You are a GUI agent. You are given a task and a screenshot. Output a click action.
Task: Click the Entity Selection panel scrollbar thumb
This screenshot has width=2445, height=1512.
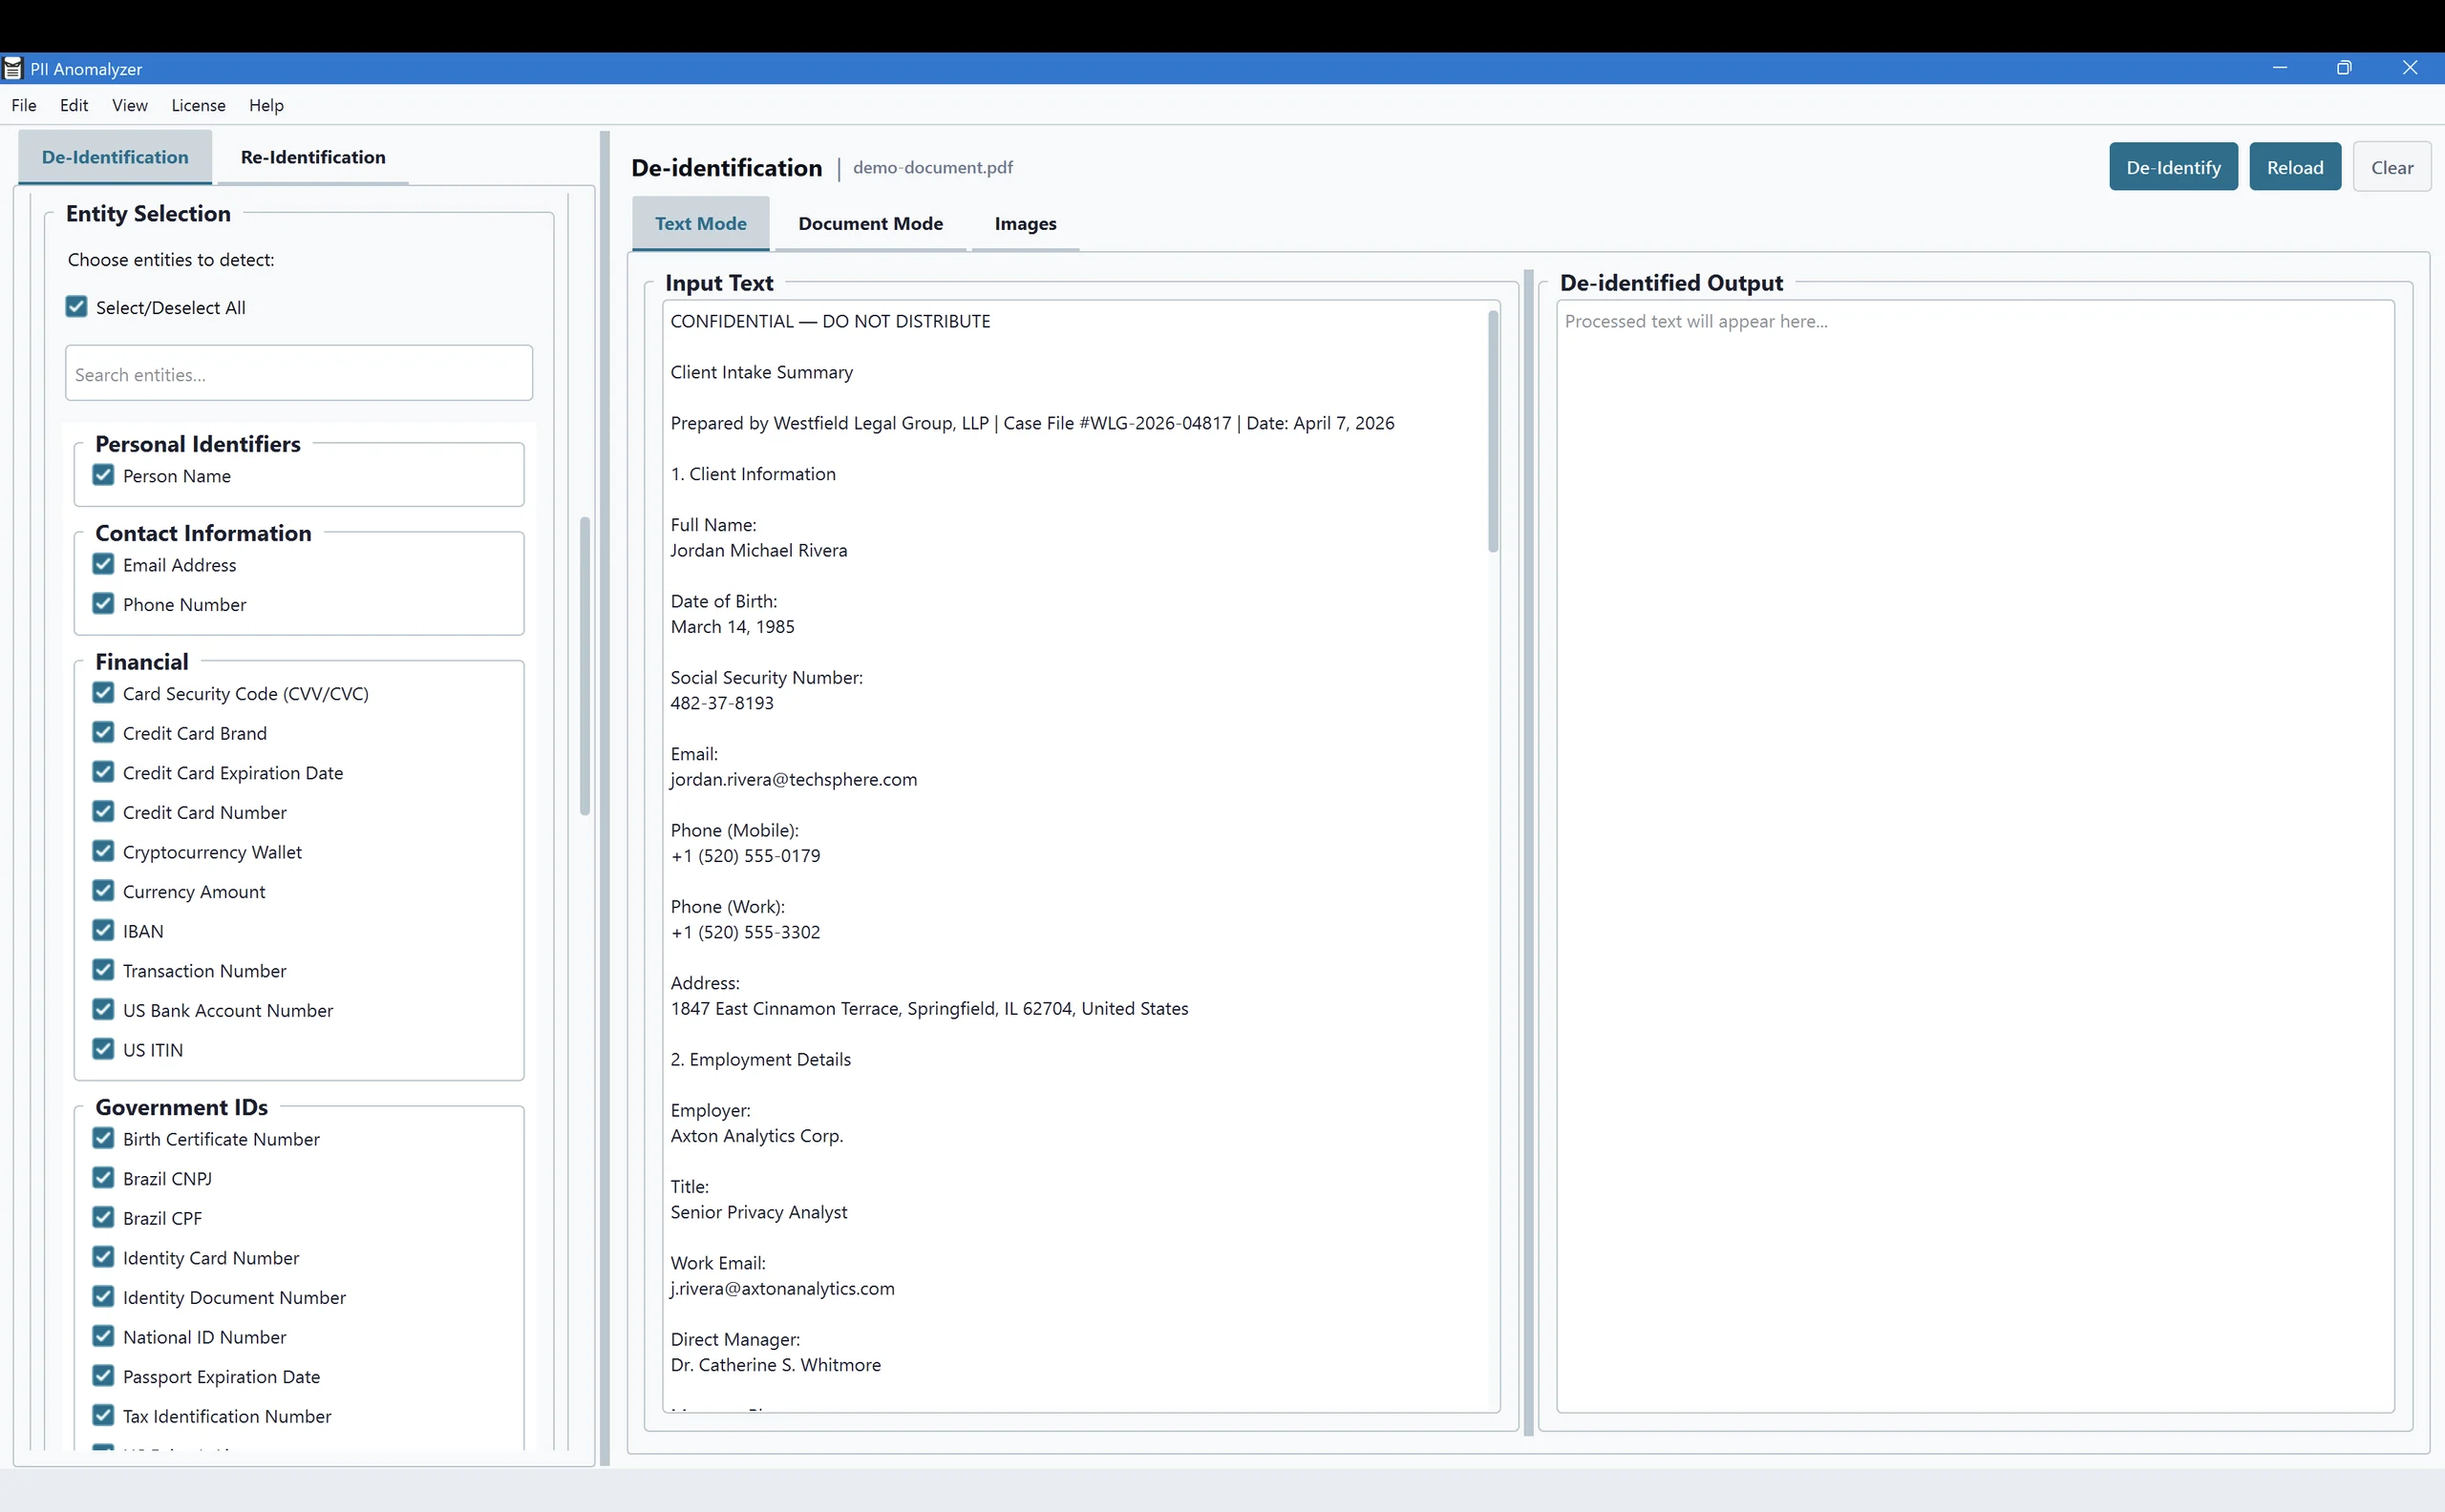point(585,666)
